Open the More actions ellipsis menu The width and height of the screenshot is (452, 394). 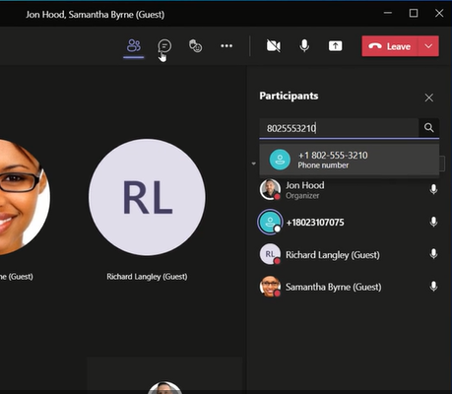point(226,46)
